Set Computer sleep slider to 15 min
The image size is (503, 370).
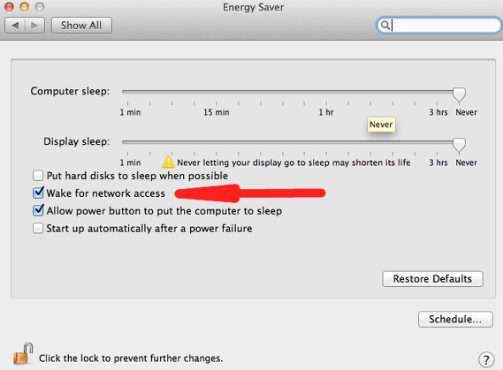217,92
